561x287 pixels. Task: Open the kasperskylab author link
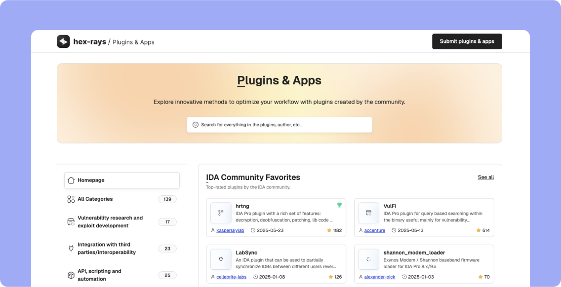point(230,230)
